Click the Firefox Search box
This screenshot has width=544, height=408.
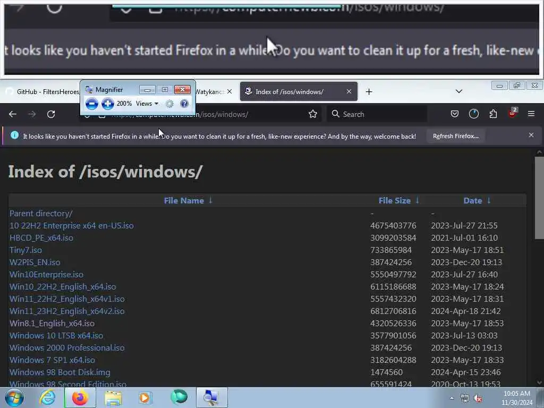point(377,114)
